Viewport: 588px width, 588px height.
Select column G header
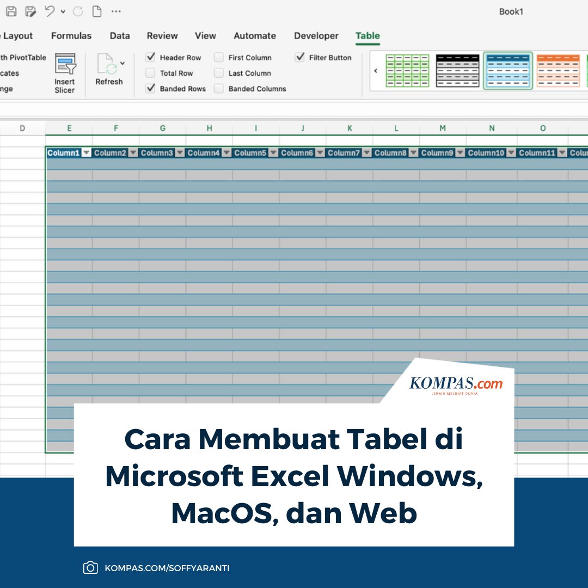(162, 128)
